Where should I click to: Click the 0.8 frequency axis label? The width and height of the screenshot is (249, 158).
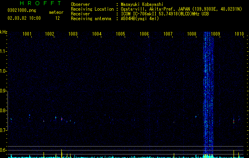coord(4,111)
